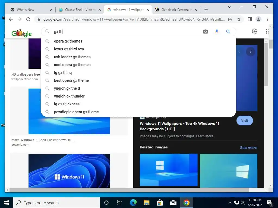Select suggestion lexus gx third row

(x=138, y=49)
